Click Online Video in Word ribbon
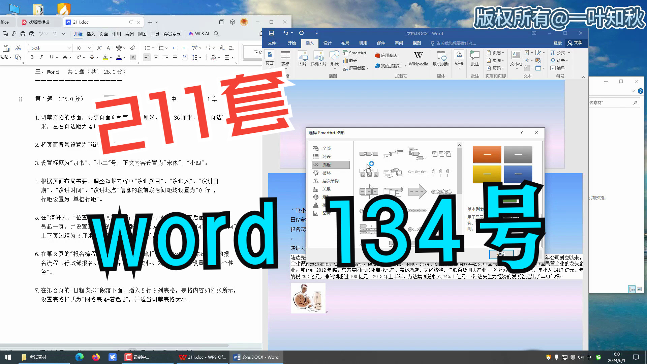Viewport: 647px width, 364px height. tap(441, 58)
